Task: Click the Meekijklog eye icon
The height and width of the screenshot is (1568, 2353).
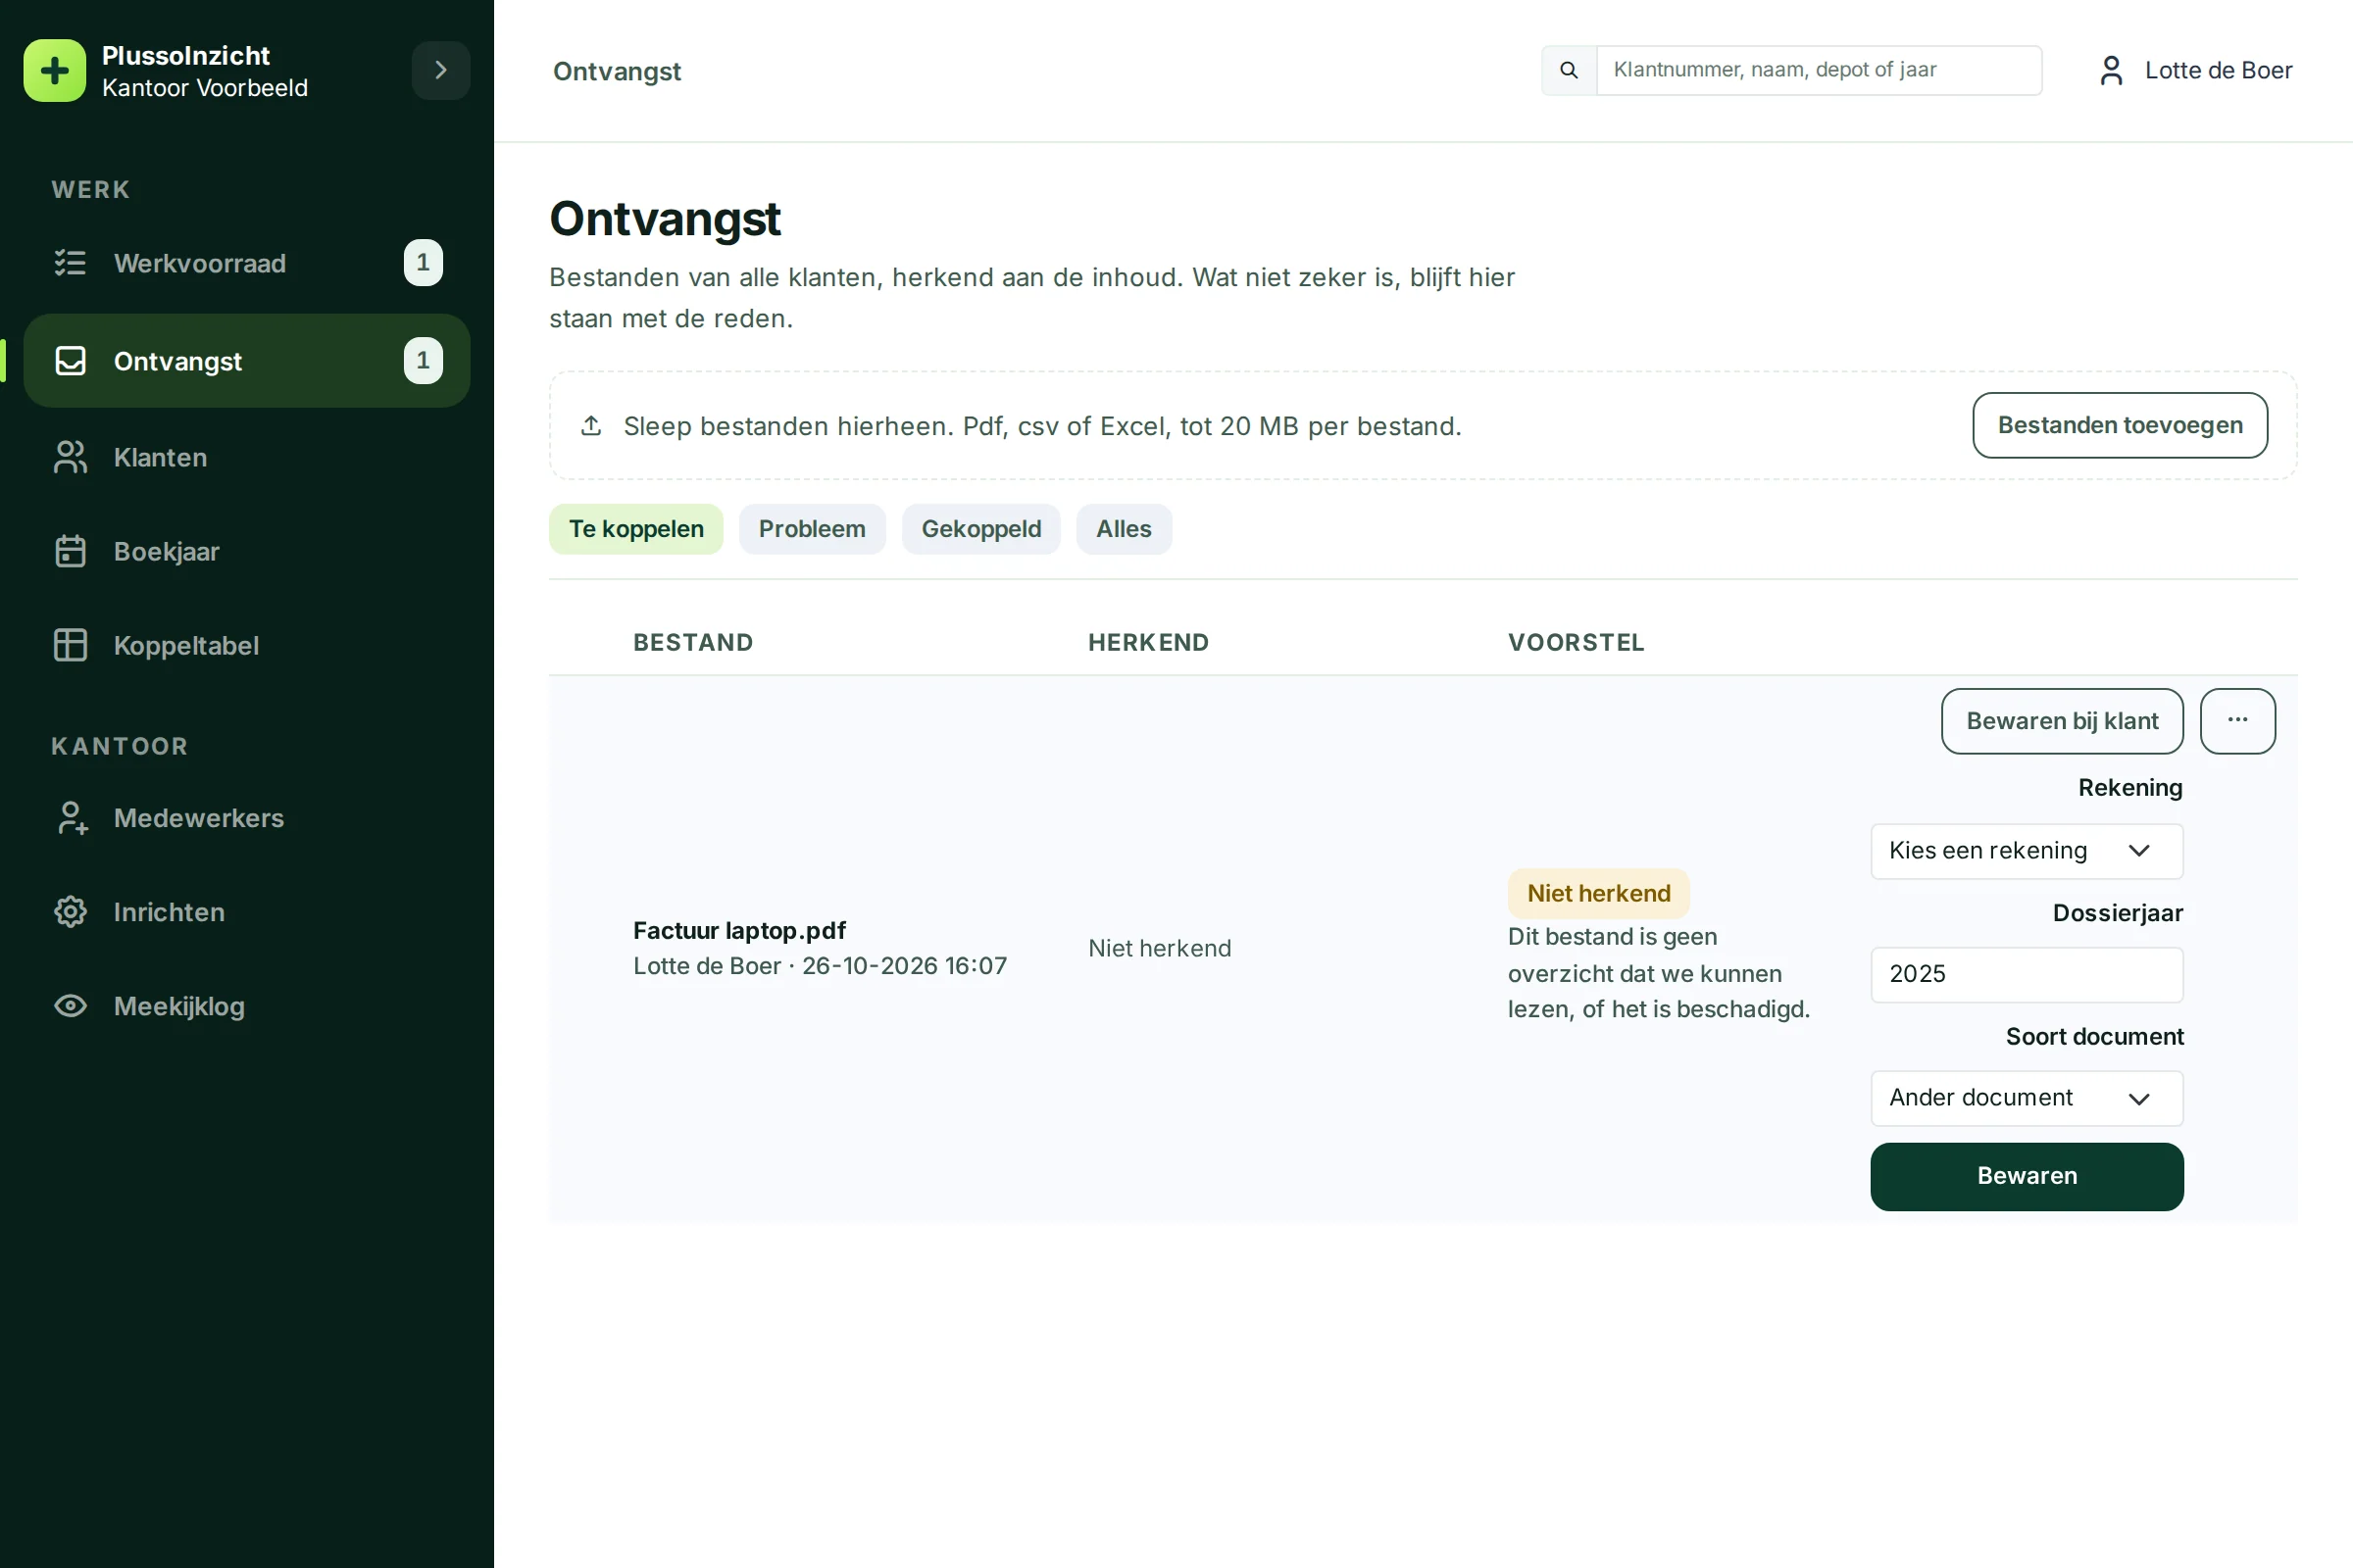Action: point(70,1006)
